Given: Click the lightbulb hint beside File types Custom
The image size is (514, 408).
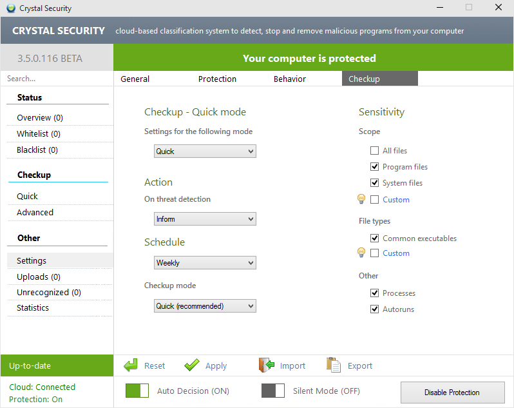Looking at the screenshot, I should point(361,253).
